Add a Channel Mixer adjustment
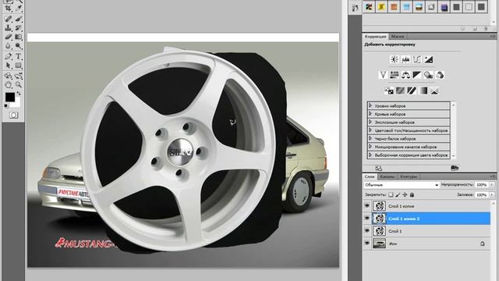Image resolution: width=499 pixels, height=281 pixels. click(x=440, y=75)
